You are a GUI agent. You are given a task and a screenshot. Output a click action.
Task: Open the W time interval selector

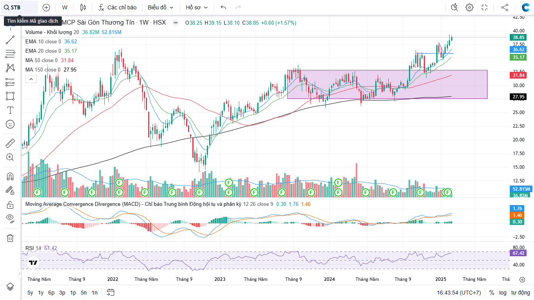(65, 7)
